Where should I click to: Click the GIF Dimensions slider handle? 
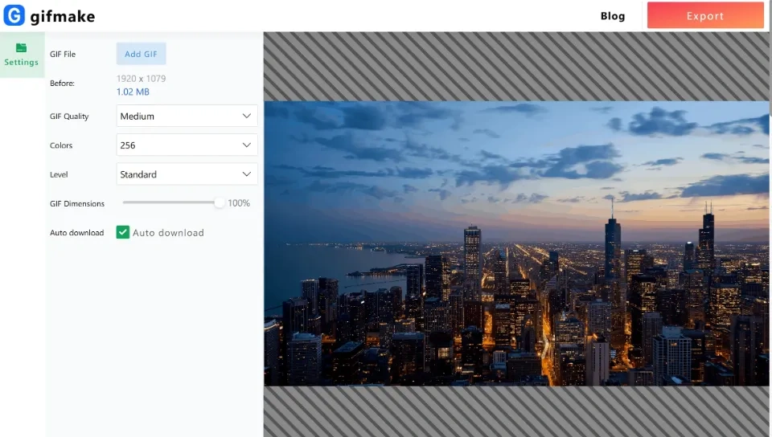[219, 203]
